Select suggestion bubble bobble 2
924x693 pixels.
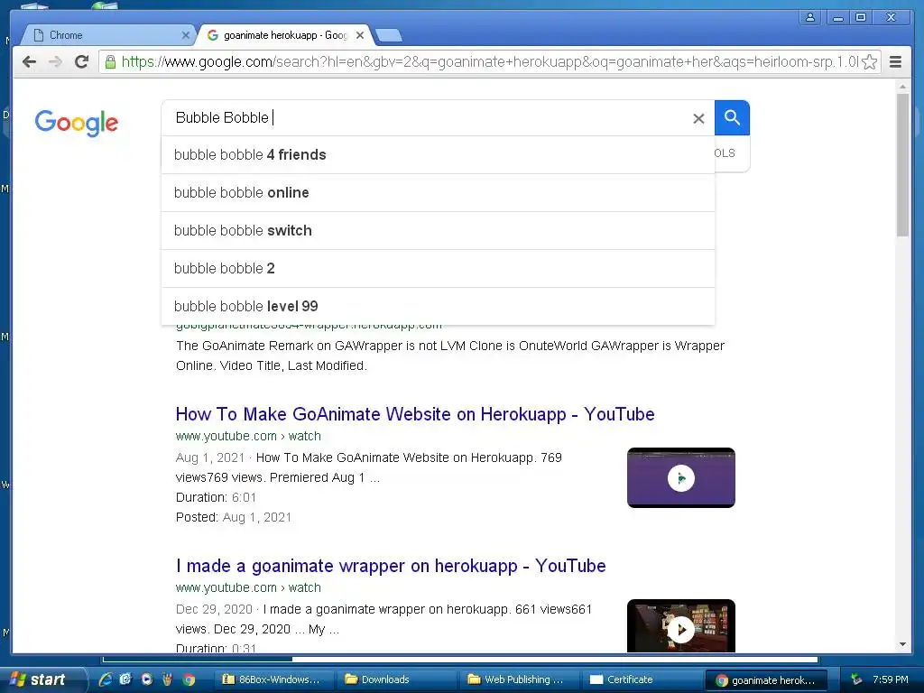[x=438, y=268]
